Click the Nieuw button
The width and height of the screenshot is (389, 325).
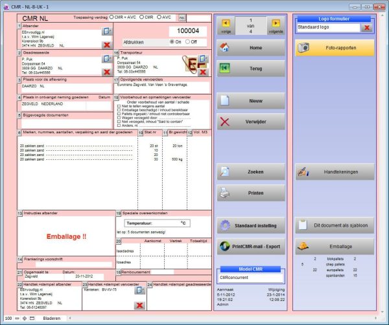(x=251, y=101)
